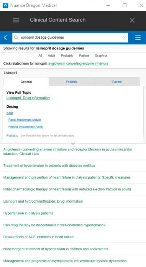Select the General tab
This screenshot has width=146, height=267.
26,82
